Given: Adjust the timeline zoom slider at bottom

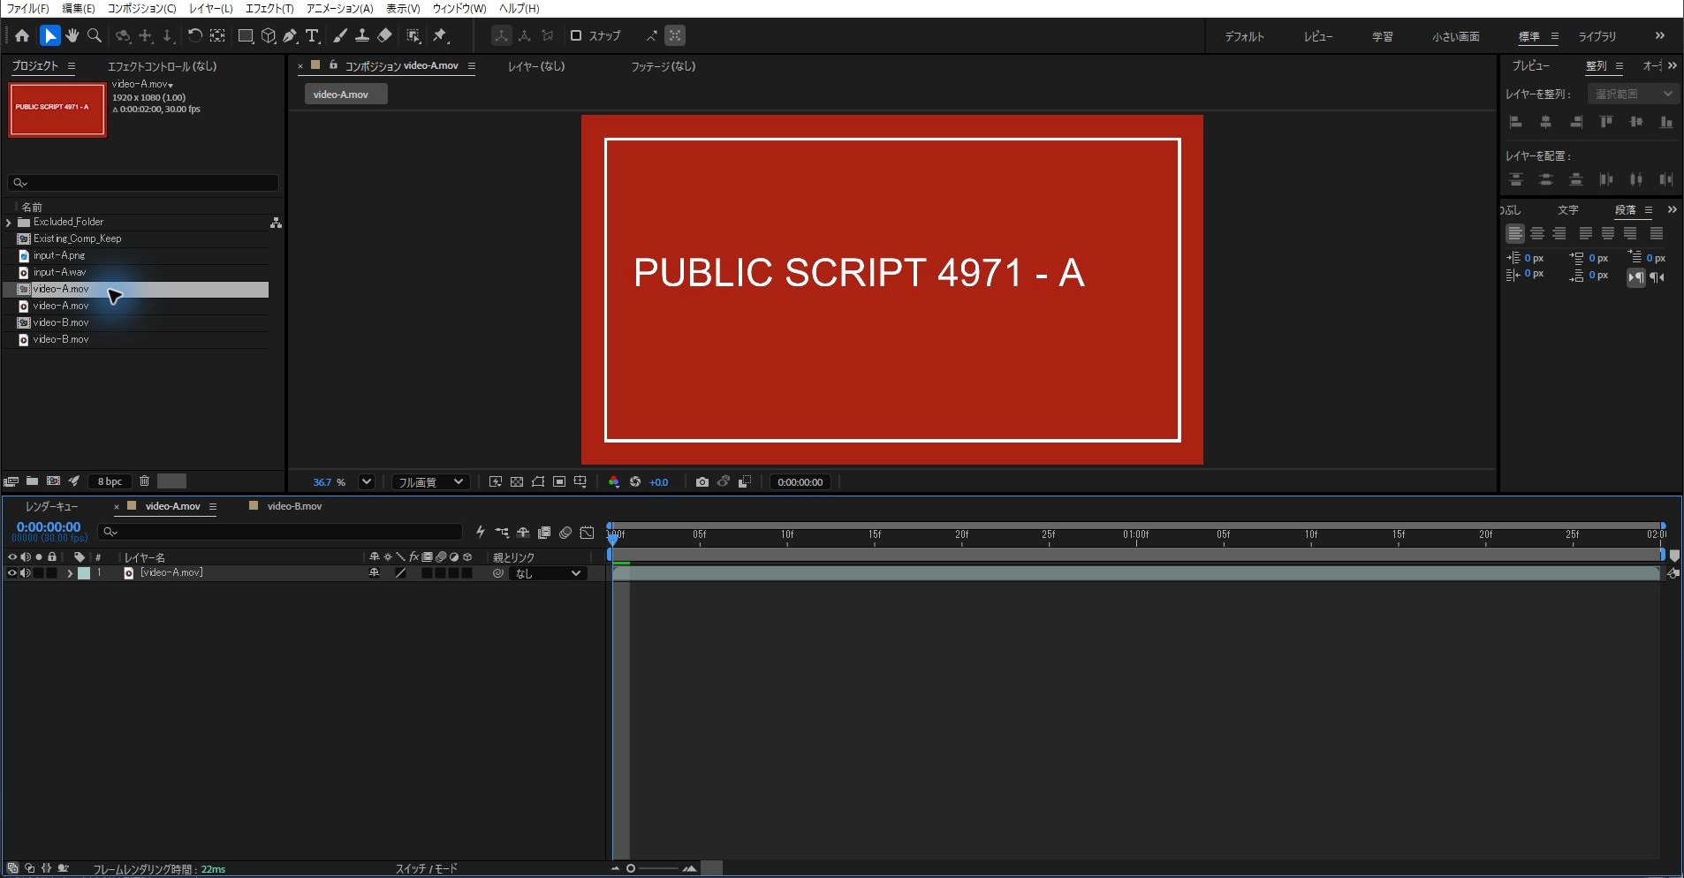Looking at the screenshot, I should (654, 868).
